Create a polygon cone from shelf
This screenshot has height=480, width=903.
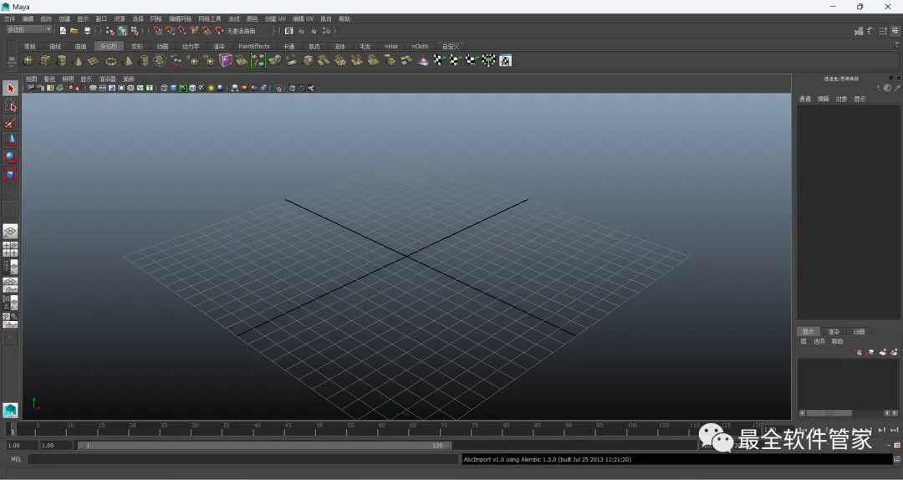click(78, 60)
